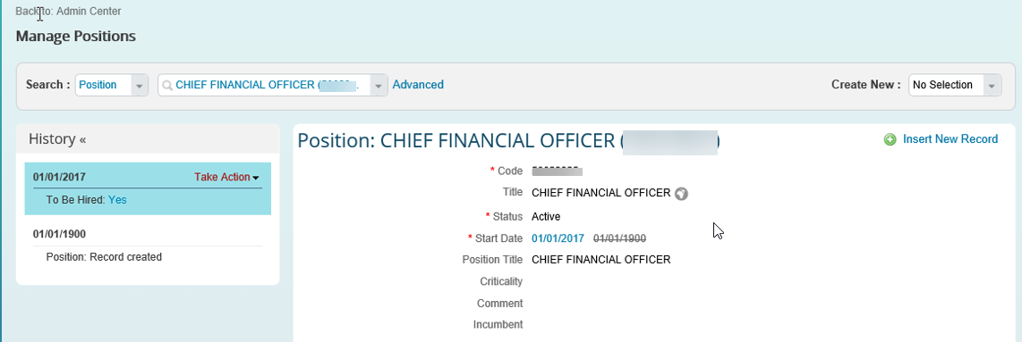
Task: Click inside the CHIEF FINANCIAL OFFICER search field
Action: click(268, 85)
